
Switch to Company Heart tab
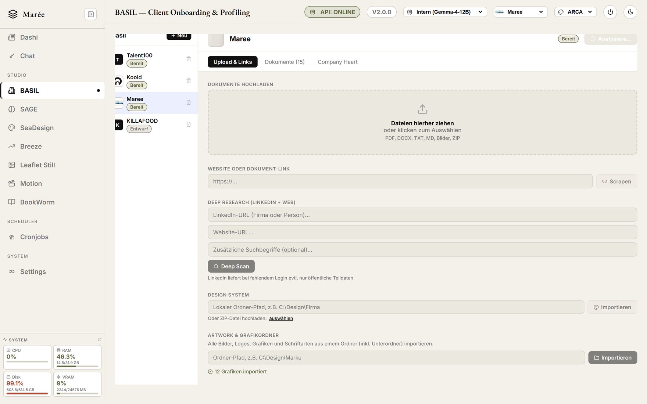(337, 62)
